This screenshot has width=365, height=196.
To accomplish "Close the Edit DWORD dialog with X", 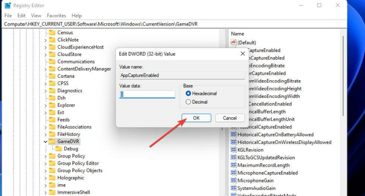I will pos(242,54).
